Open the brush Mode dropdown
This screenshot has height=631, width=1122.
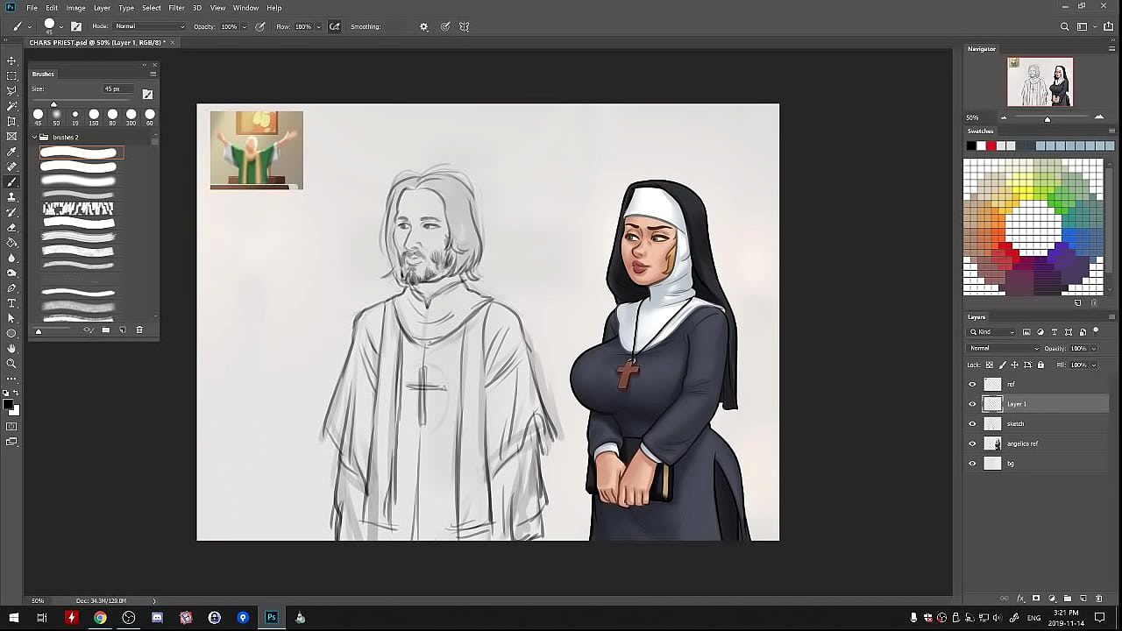tap(149, 26)
